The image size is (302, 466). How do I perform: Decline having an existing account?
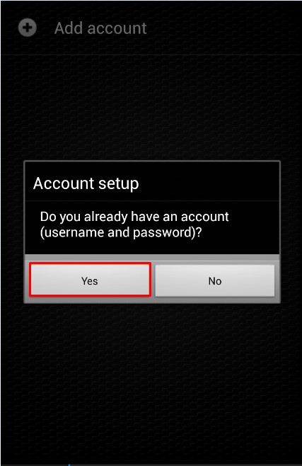215,280
